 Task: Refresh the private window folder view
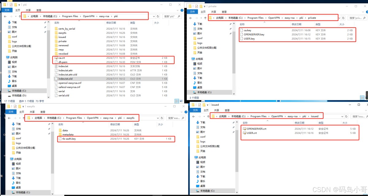[343, 18]
